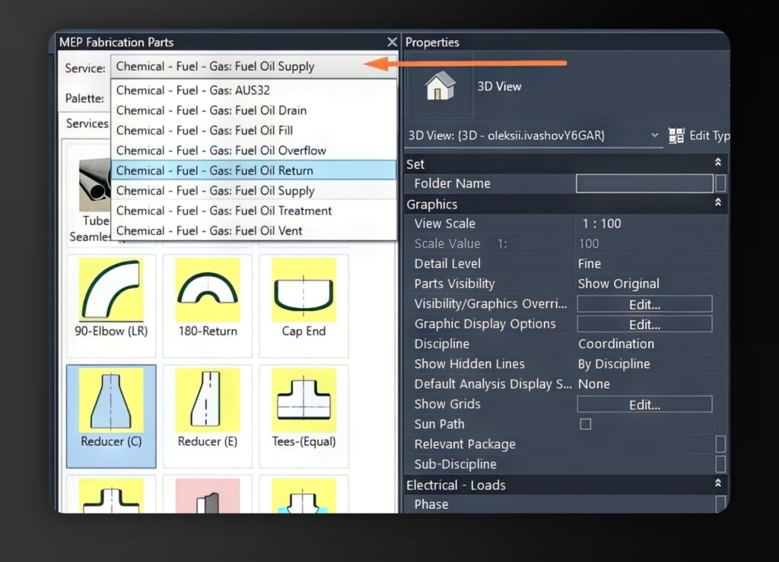Image resolution: width=779 pixels, height=562 pixels.
Task: Choose Chemical - Fuel - Gas: AUS32 service
Action: 253,90
